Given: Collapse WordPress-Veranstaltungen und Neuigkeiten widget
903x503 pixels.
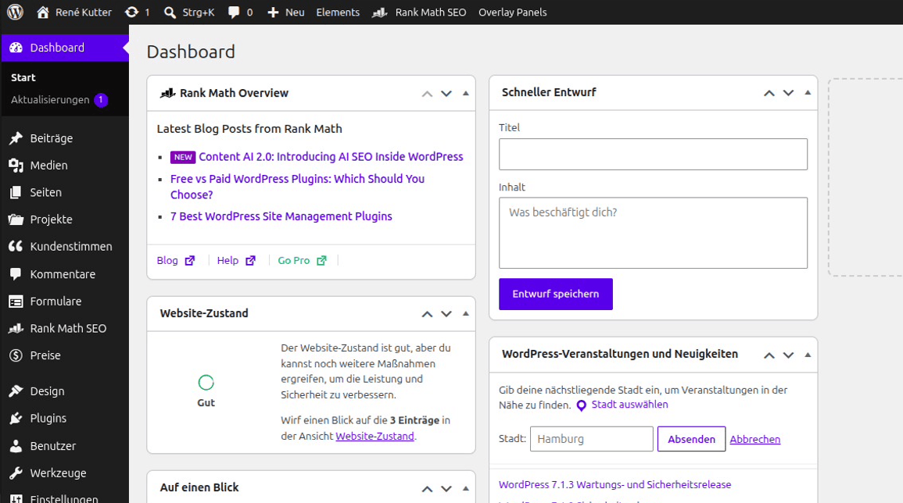Looking at the screenshot, I should point(808,355).
